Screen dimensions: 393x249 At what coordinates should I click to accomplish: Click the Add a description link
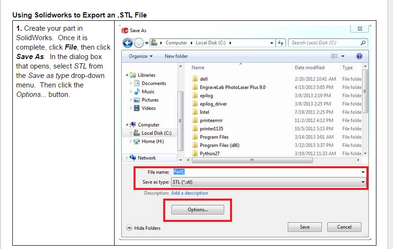point(189,193)
